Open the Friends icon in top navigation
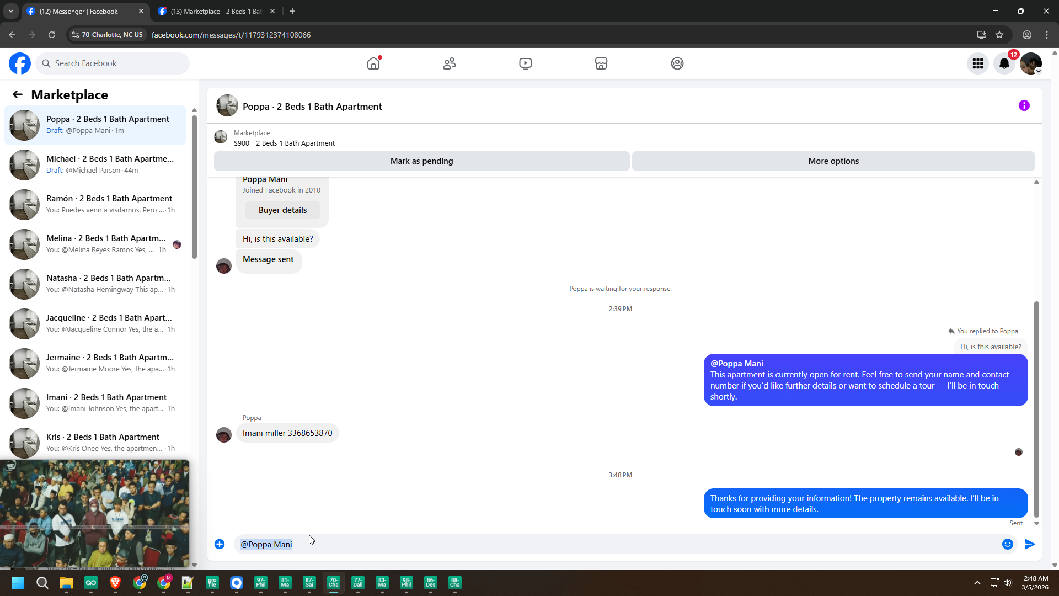This screenshot has height=596, width=1059. 450,63
